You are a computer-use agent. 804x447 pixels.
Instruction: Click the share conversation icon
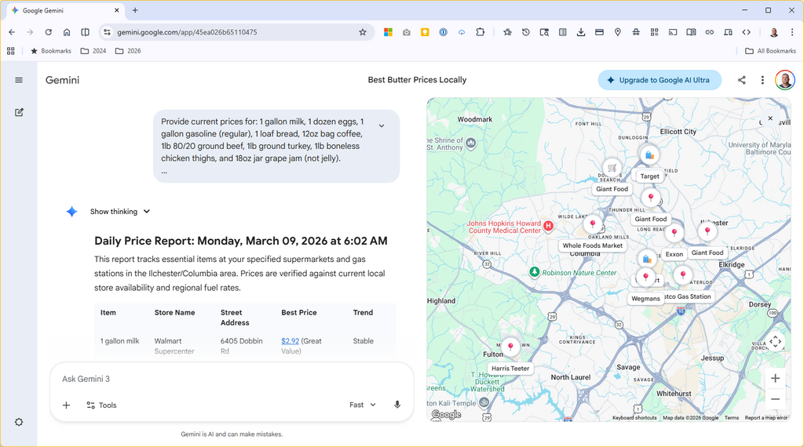pos(742,80)
